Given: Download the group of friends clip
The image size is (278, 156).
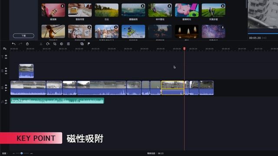Looking at the screenshot, I should 116,27.
